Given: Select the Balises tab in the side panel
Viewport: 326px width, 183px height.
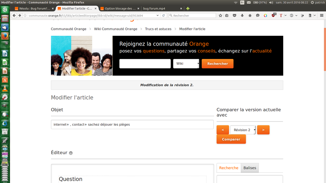Looking at the screenshot, I should pyautogui.click(x=250, y=168).
